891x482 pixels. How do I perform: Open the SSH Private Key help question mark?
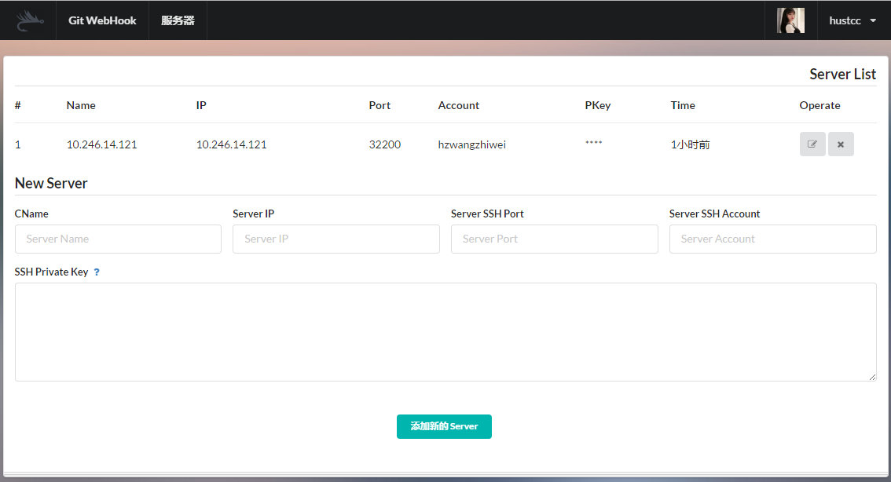97,272
